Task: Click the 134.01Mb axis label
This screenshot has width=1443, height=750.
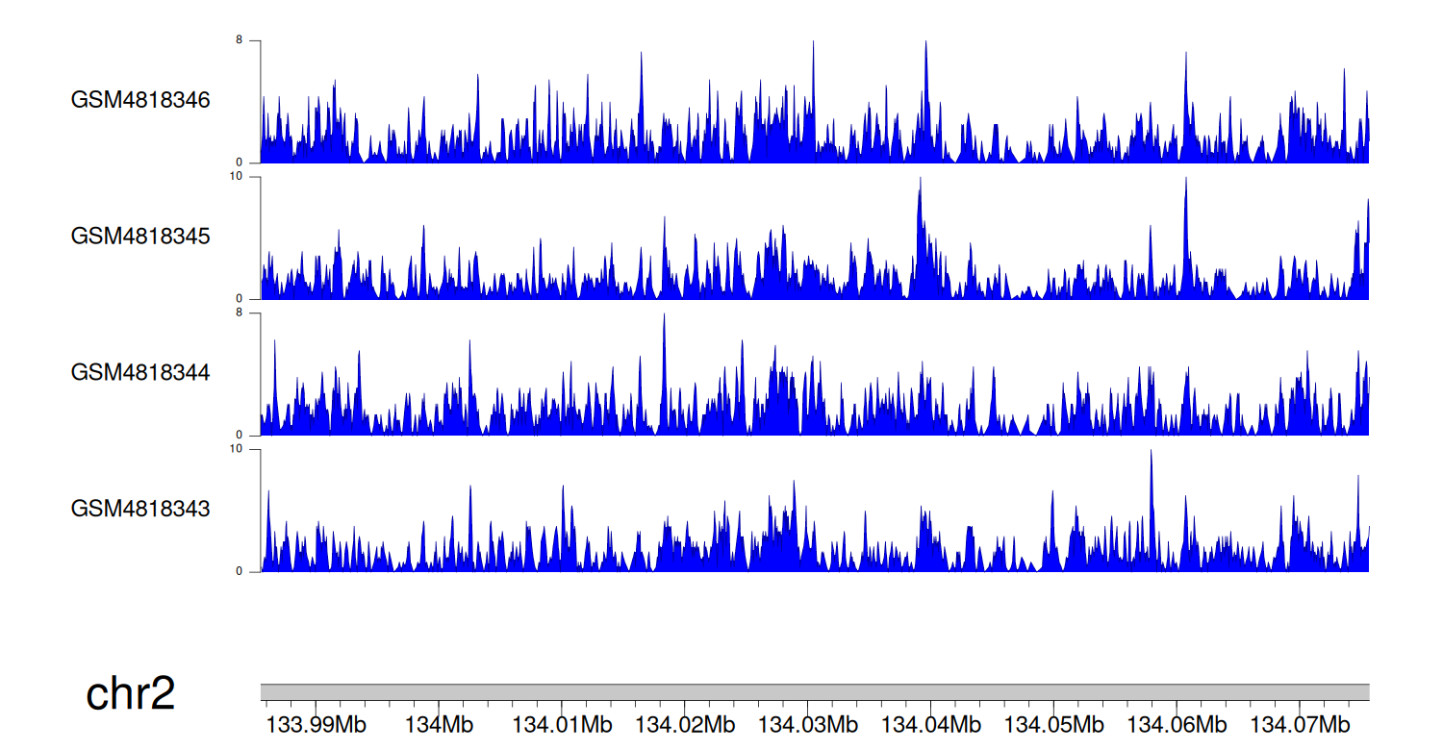Action: coord(562,724)
